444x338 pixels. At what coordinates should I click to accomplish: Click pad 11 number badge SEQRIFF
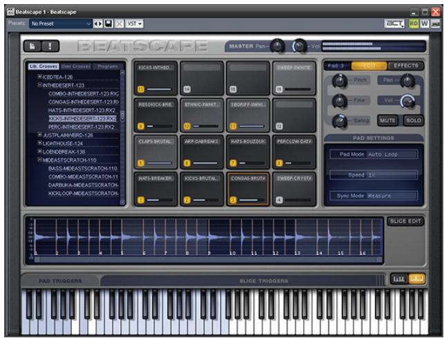pyautogui.click(x=233, y=126)
